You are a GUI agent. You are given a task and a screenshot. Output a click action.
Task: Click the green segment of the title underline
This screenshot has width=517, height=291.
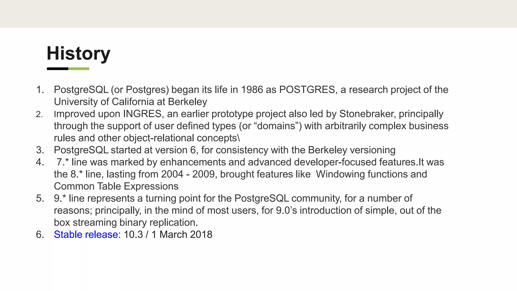coord(79,69)
